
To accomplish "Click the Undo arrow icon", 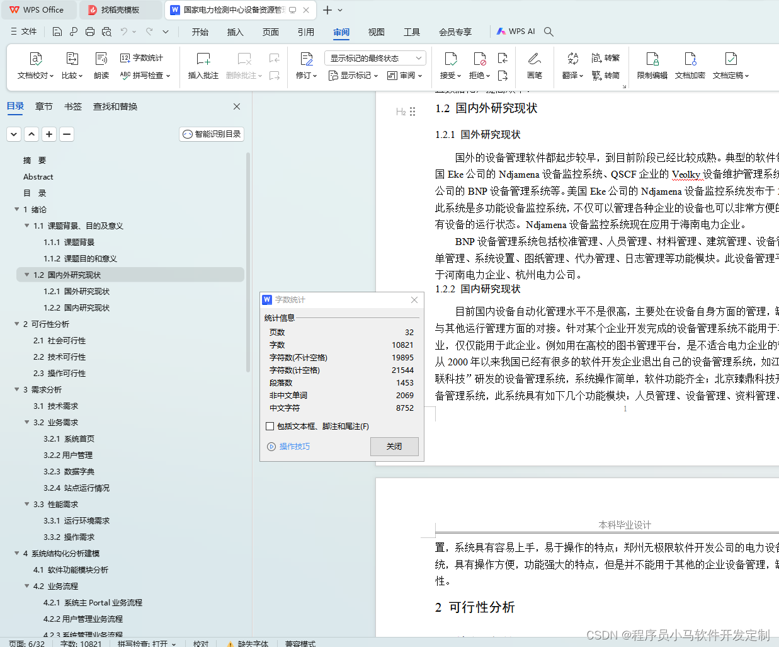I will (x=124, y=31).
